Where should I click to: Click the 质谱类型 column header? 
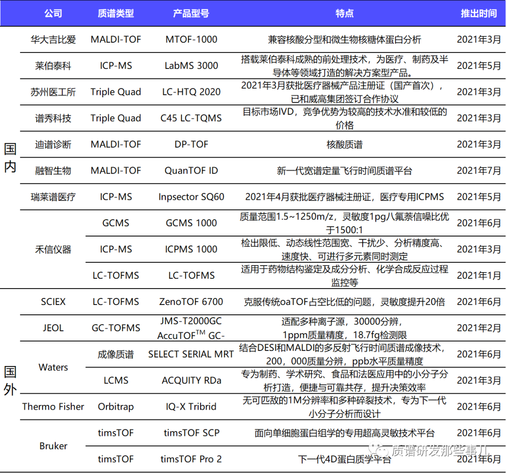click(x=116, y=13)
